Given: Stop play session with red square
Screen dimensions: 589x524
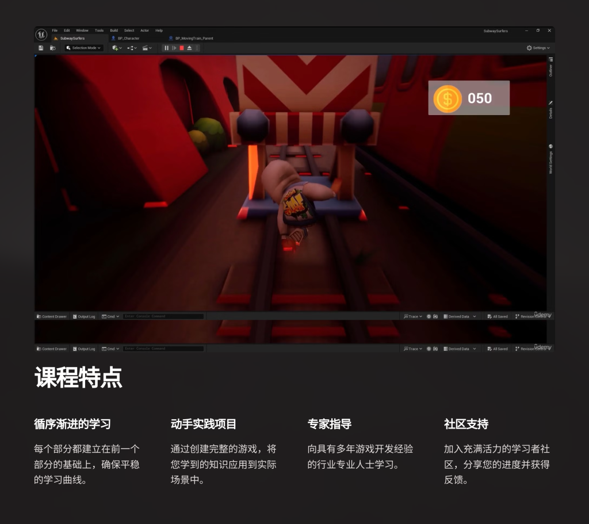Looking at the screenshot, I should tap(182, 48).
